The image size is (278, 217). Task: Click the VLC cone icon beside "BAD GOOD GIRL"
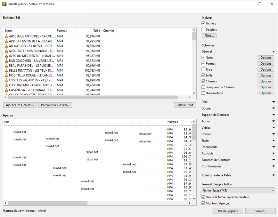tap(7, 61)
